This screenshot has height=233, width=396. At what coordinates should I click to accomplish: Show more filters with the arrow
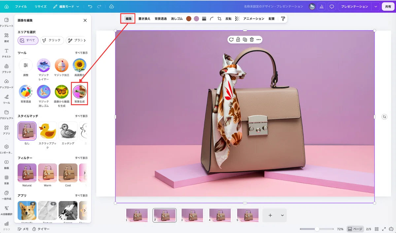pos(85,173)
